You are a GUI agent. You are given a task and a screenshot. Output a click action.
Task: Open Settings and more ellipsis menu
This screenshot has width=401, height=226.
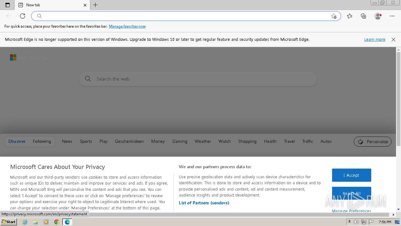click(x=392, y=16)
